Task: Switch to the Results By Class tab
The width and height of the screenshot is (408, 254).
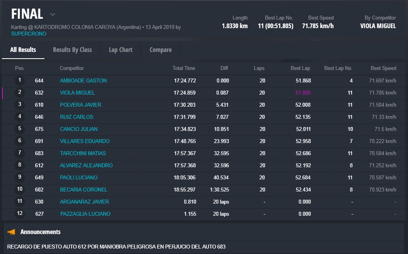Action: (72, 50)
